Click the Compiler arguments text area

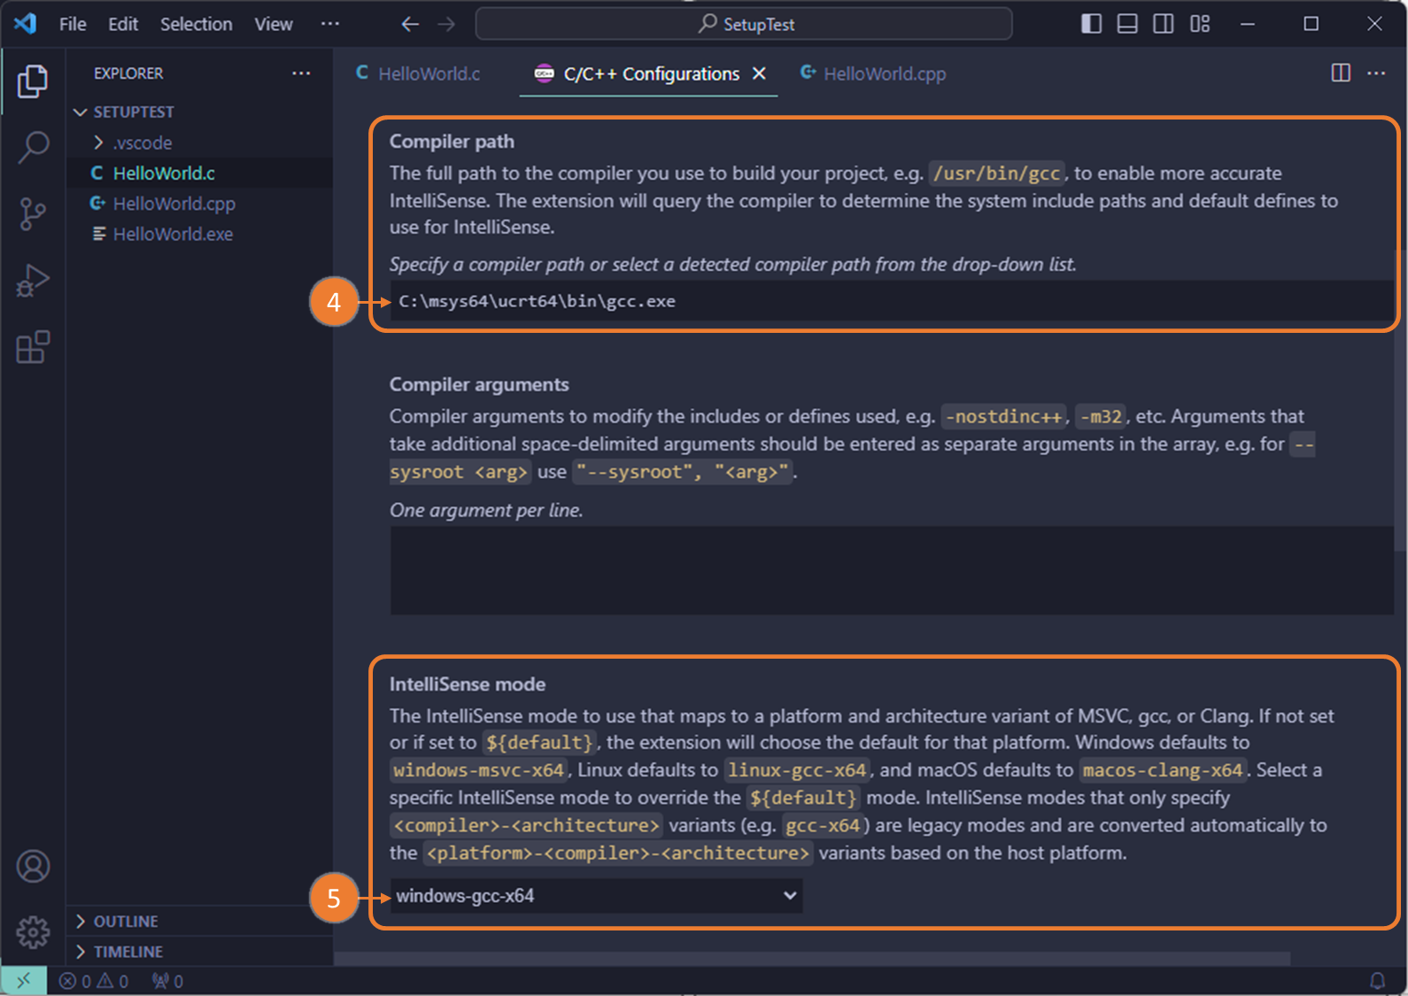point(891,570)
